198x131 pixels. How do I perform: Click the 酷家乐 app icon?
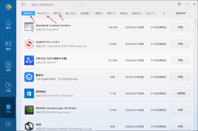click(x=29, y=77)
